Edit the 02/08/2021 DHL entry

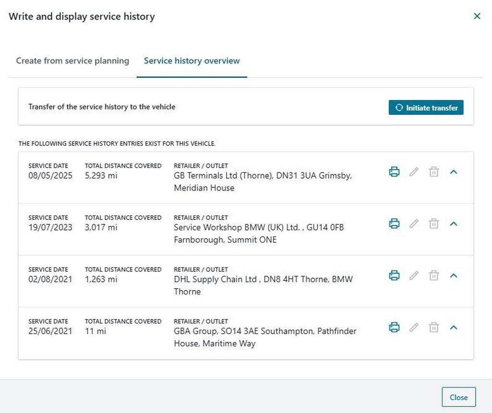[x=414, y=275]
